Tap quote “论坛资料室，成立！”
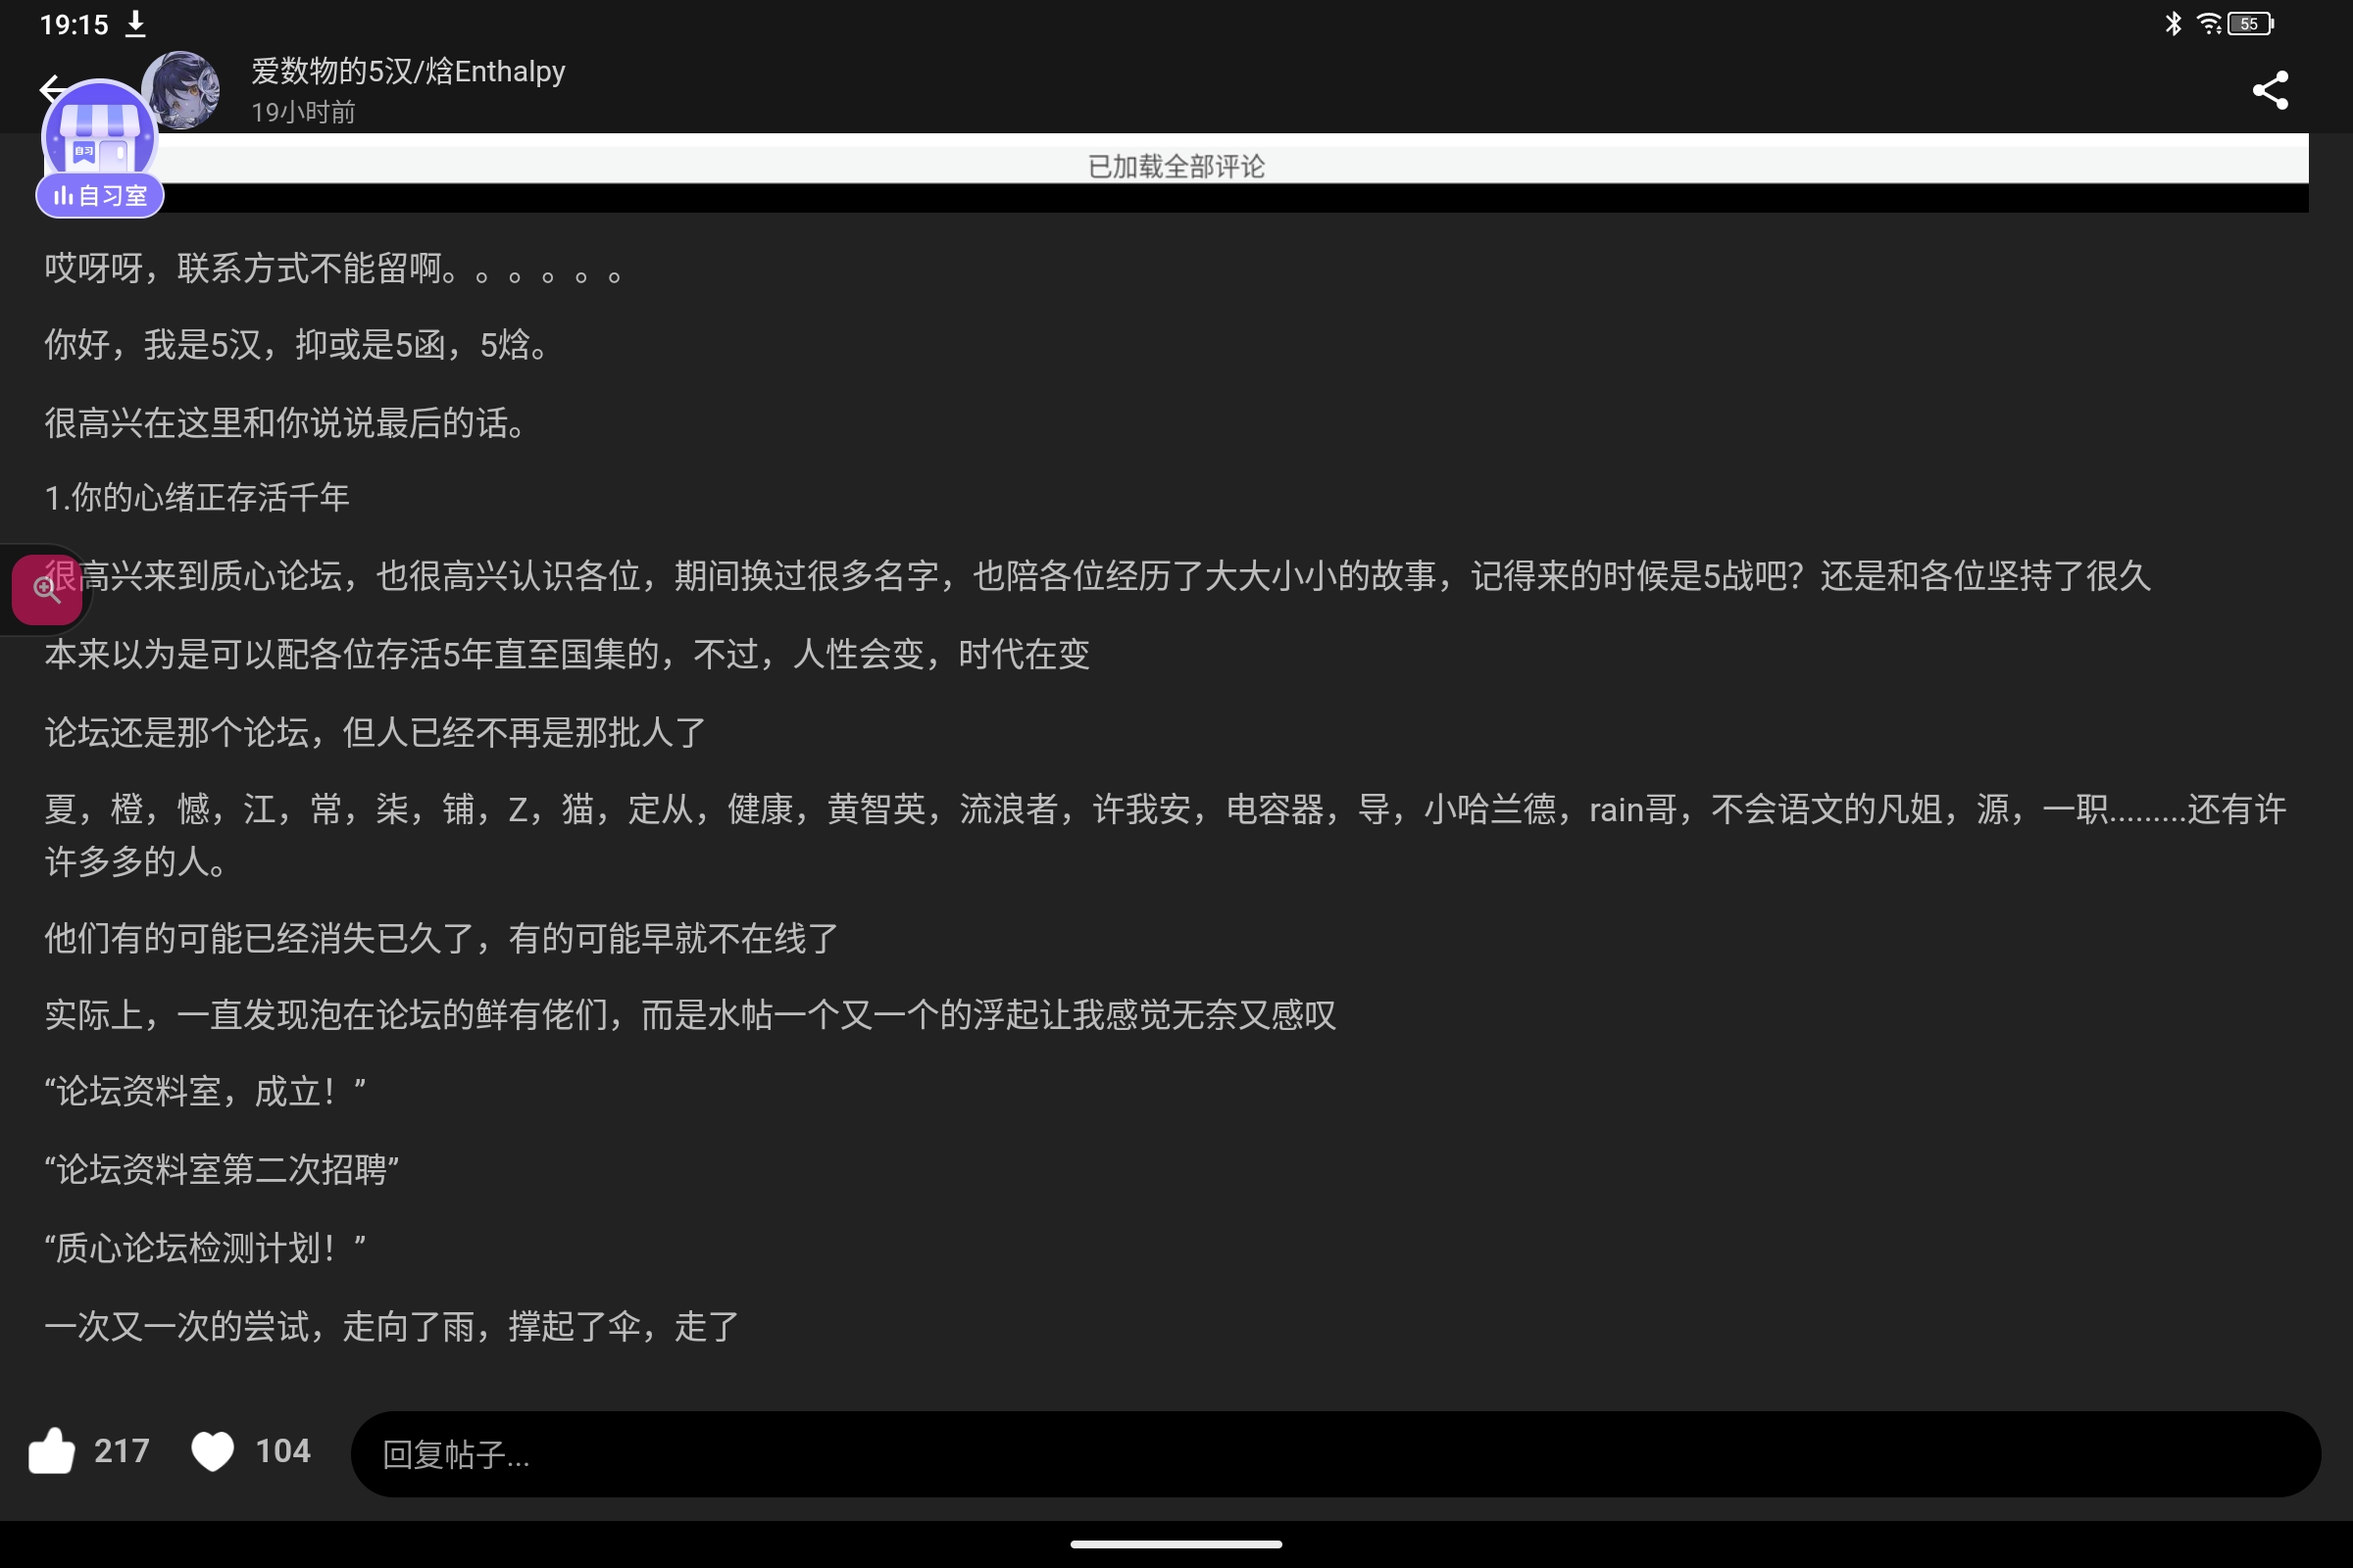The image size is (2353, 1568). click(x=205, y=1091)
